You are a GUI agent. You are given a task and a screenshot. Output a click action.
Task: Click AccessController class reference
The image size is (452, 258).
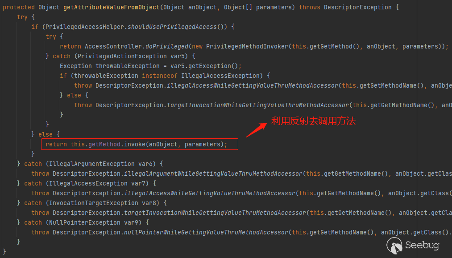coord(113,46)
